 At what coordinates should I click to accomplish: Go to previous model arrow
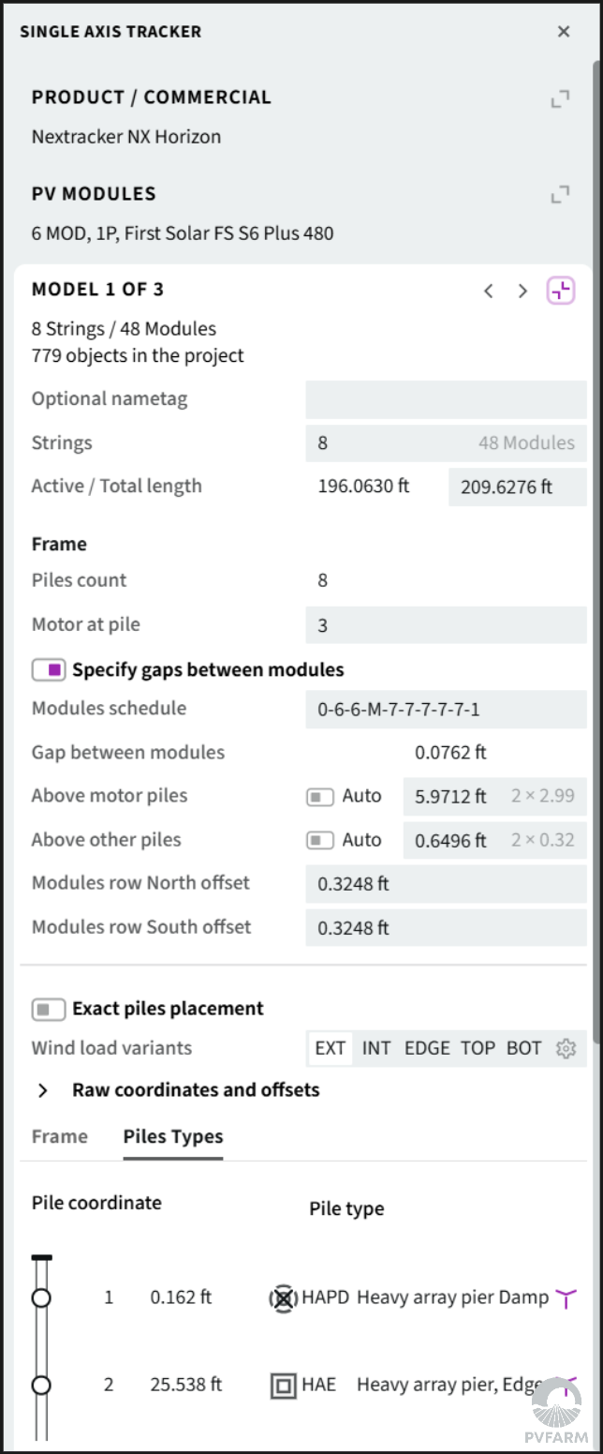(488, 291)
